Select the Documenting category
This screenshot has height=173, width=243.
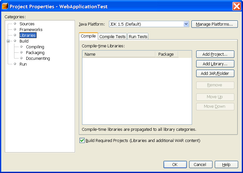[x=38, y=58]
